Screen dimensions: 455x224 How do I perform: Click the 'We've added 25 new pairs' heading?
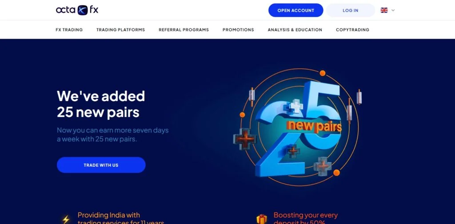coord(101,104)
